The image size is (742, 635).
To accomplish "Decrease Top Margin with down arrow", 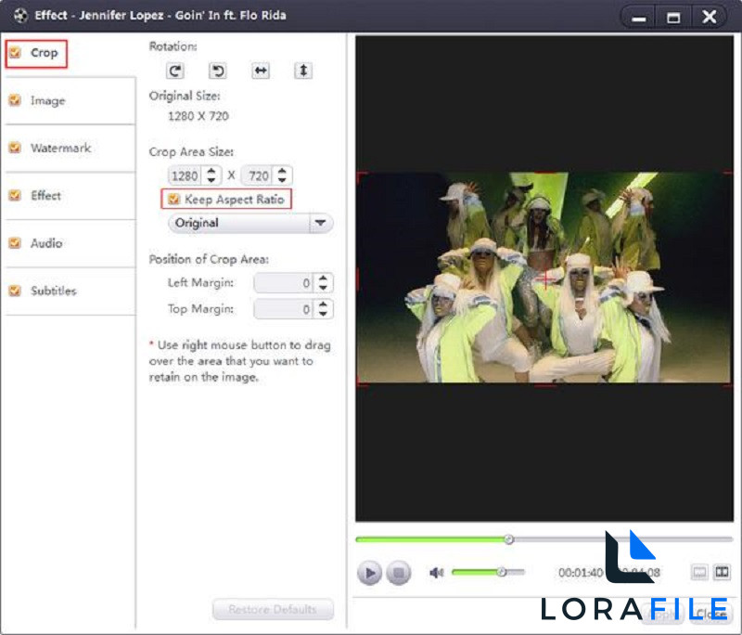I will [323, 314].
